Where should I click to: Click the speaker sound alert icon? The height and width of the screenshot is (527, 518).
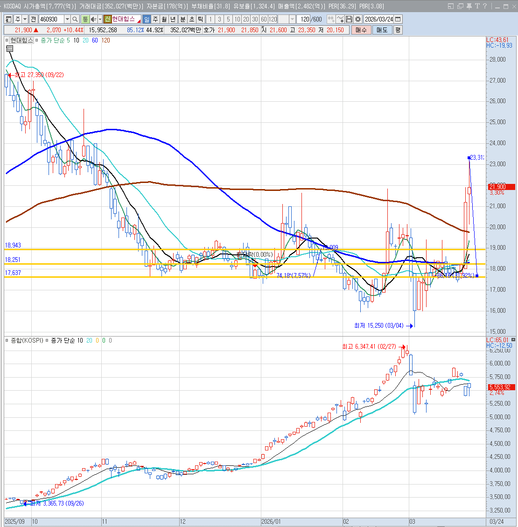(x=93, y=19)
